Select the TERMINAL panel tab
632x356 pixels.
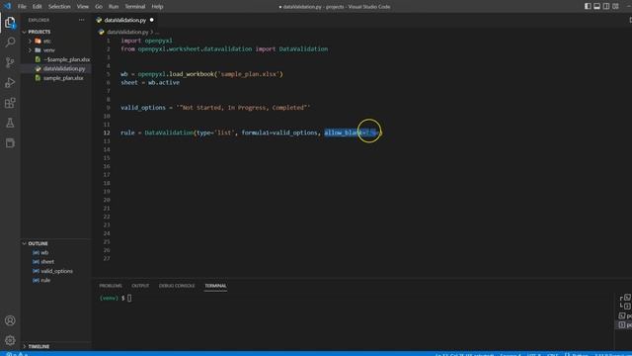pos(215,286)
